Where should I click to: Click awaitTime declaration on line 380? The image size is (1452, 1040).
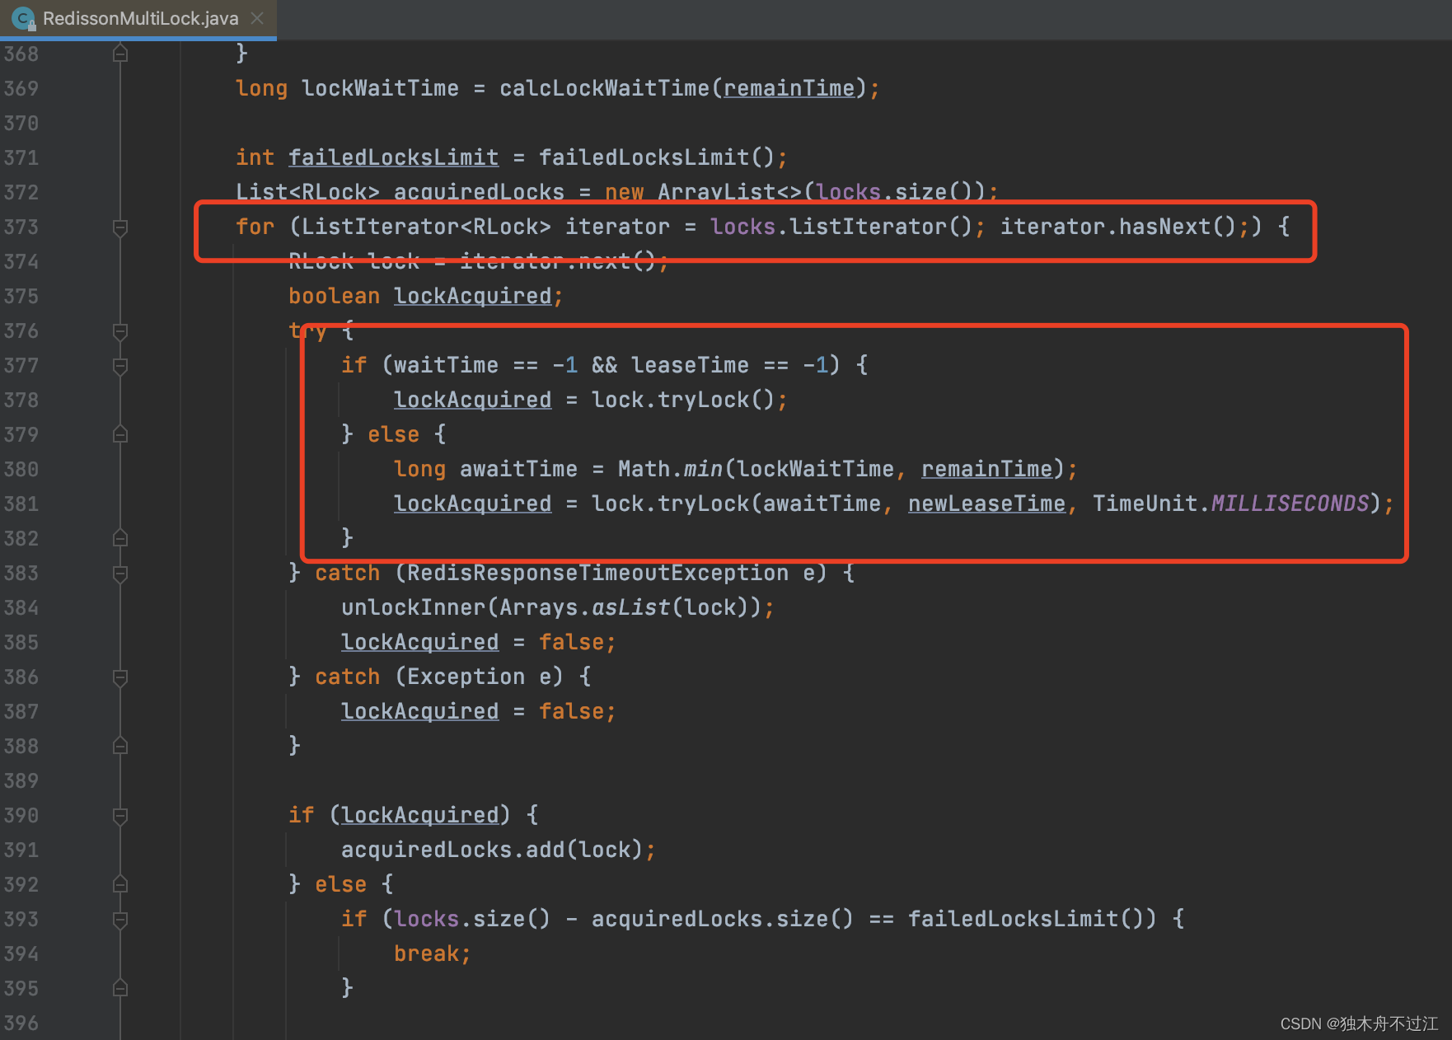518,469
